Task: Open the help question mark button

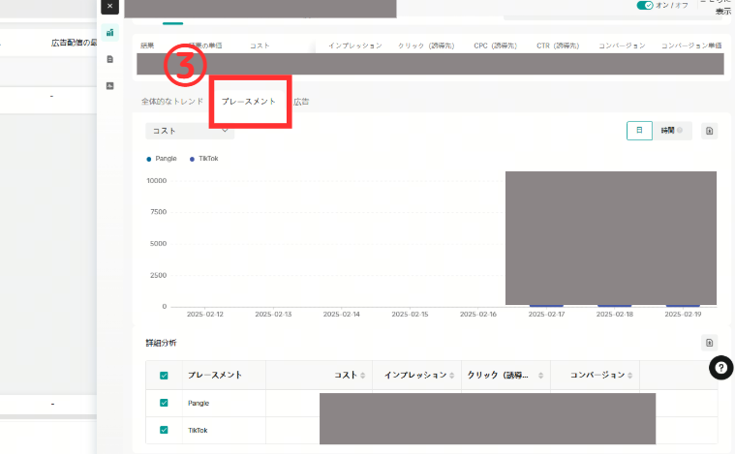Action: tap(720, 367)
